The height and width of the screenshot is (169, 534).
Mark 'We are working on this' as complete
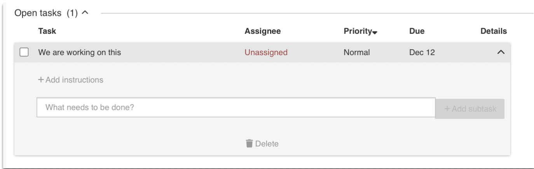[24, 52]
